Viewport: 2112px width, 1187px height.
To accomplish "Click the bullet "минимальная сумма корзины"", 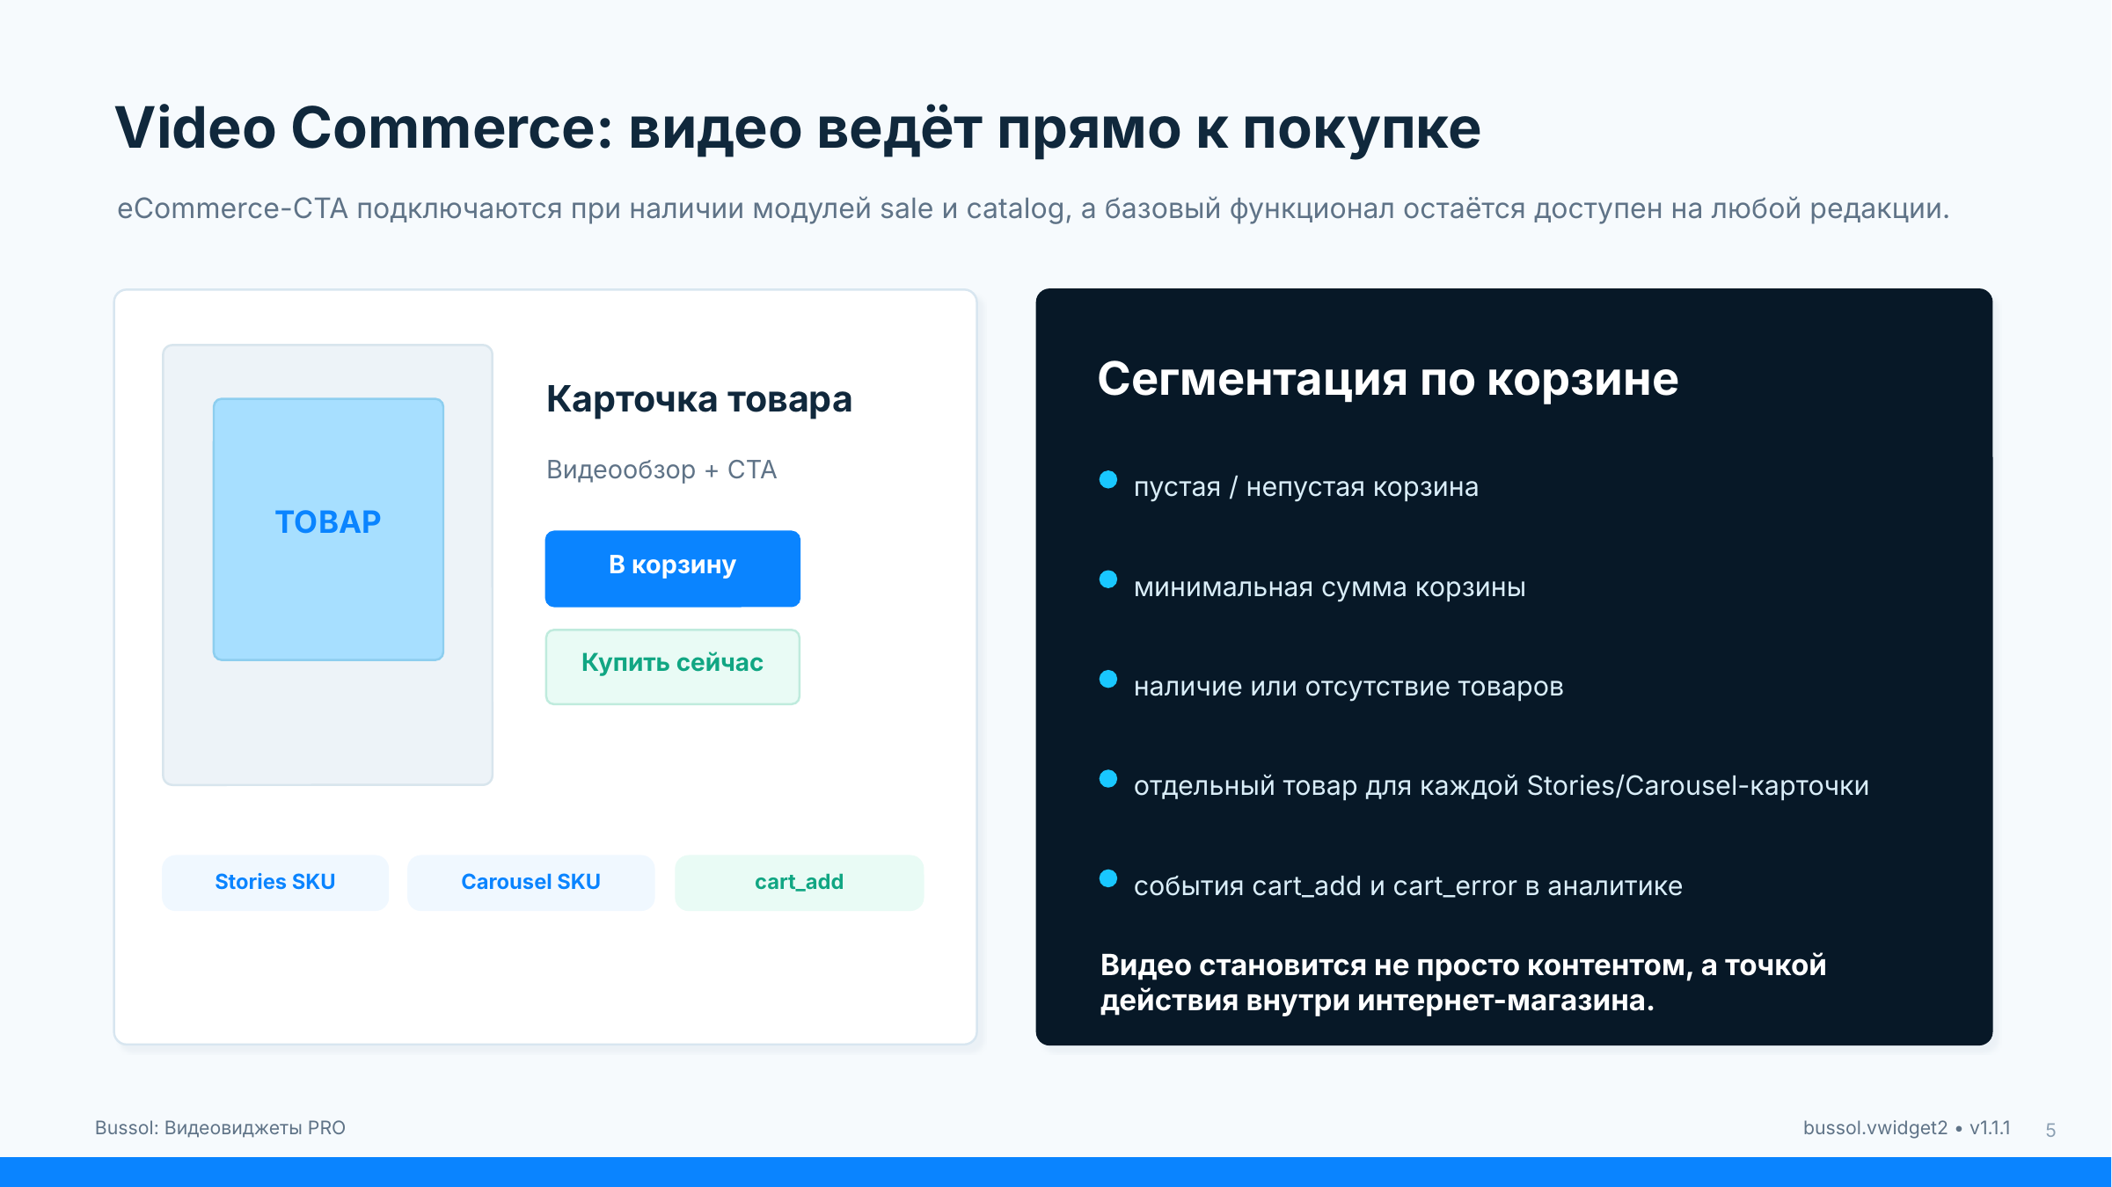I will click(1329, 586).
